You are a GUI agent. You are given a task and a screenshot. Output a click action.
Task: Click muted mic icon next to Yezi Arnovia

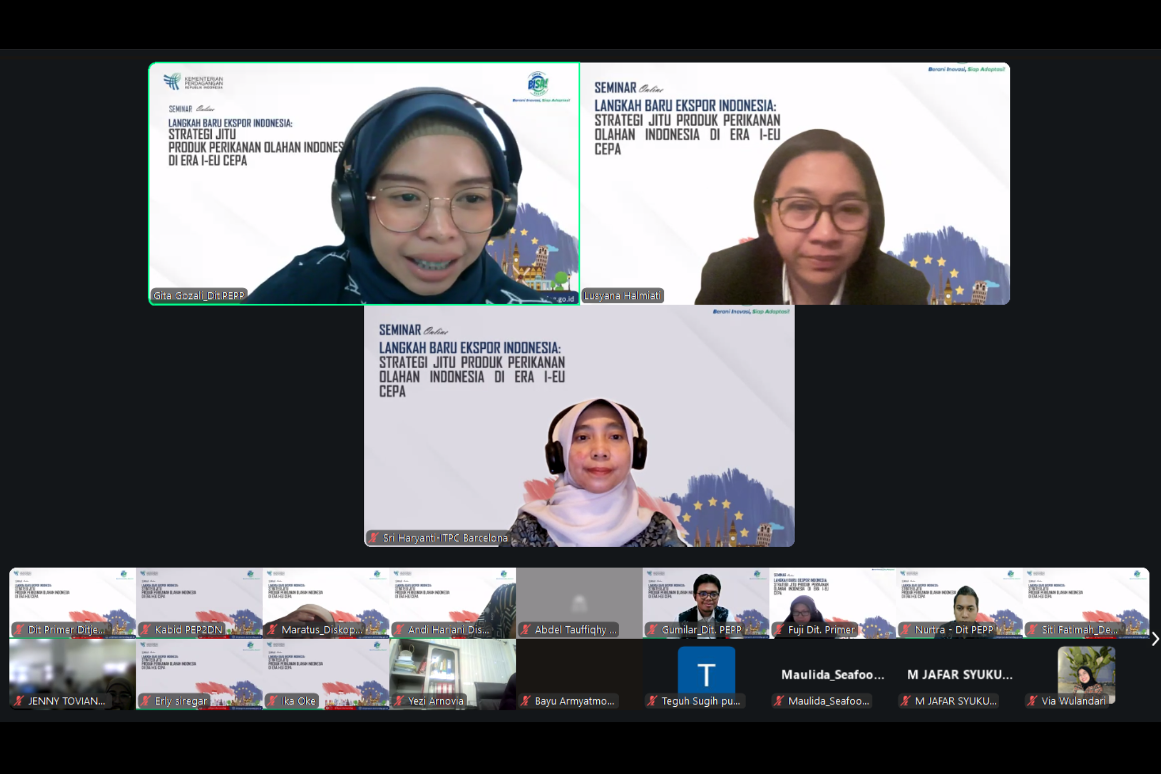point(399,701)
